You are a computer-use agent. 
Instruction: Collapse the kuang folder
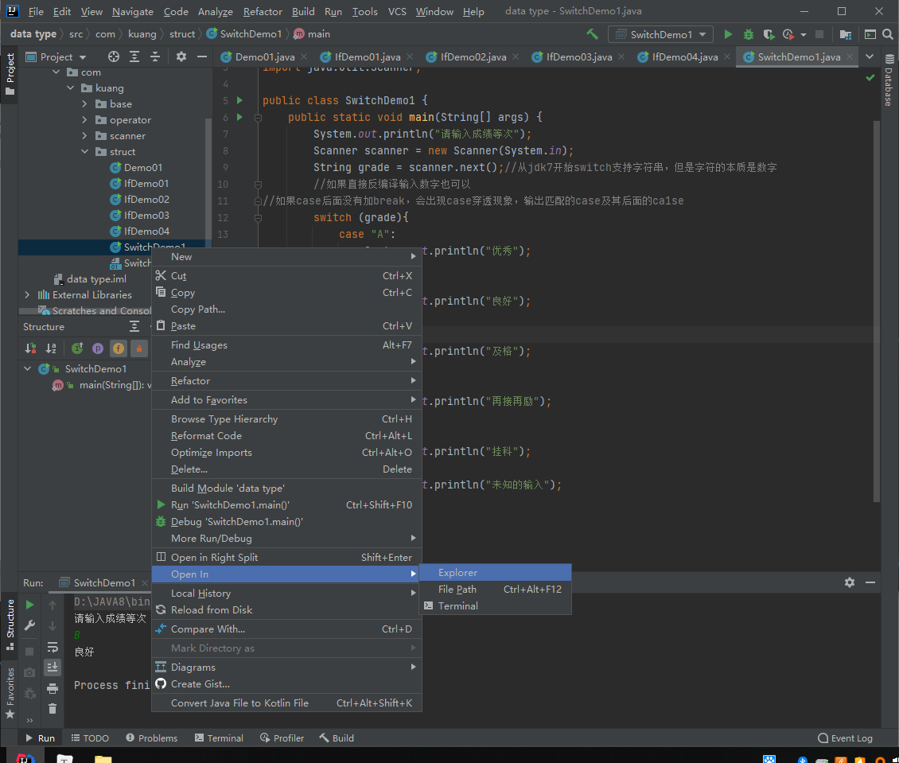[71, 88]
